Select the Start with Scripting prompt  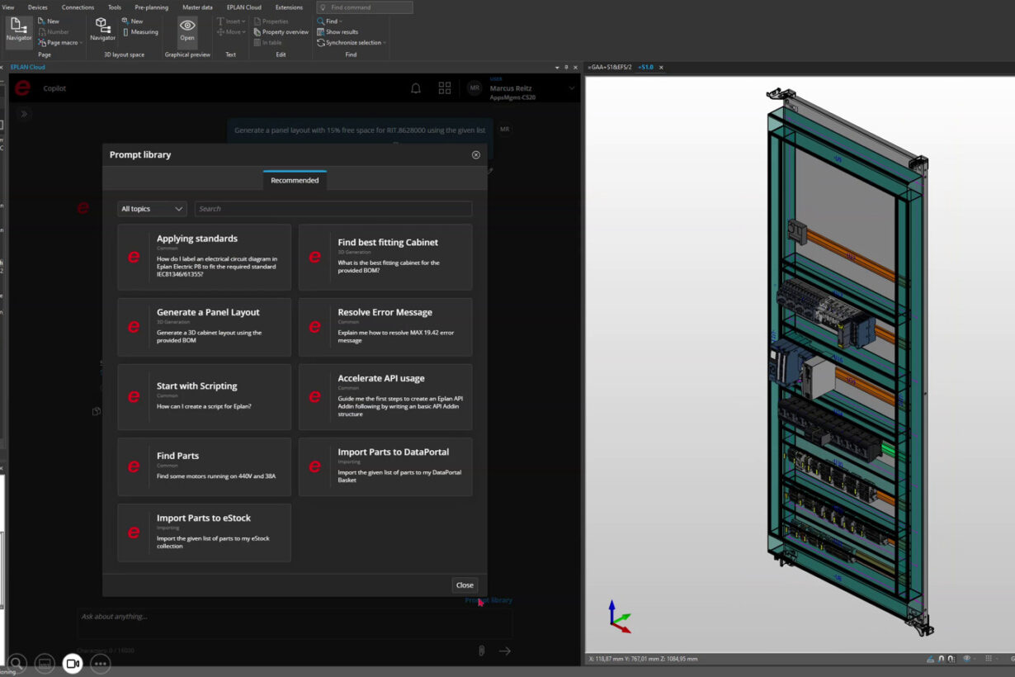click(x=204, y=397)
